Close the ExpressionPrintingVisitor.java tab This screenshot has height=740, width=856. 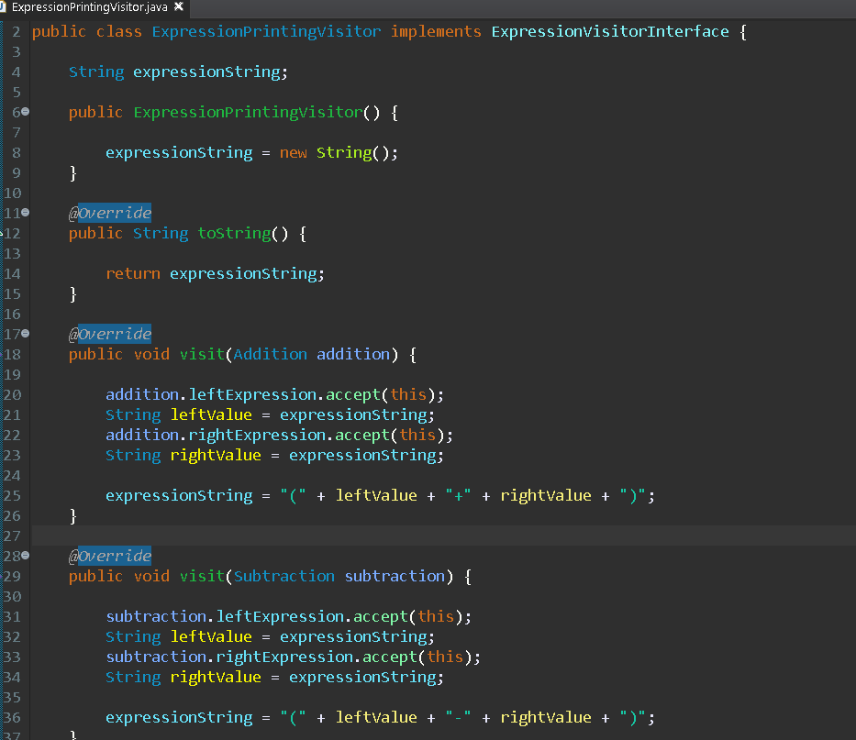point(178,5)
